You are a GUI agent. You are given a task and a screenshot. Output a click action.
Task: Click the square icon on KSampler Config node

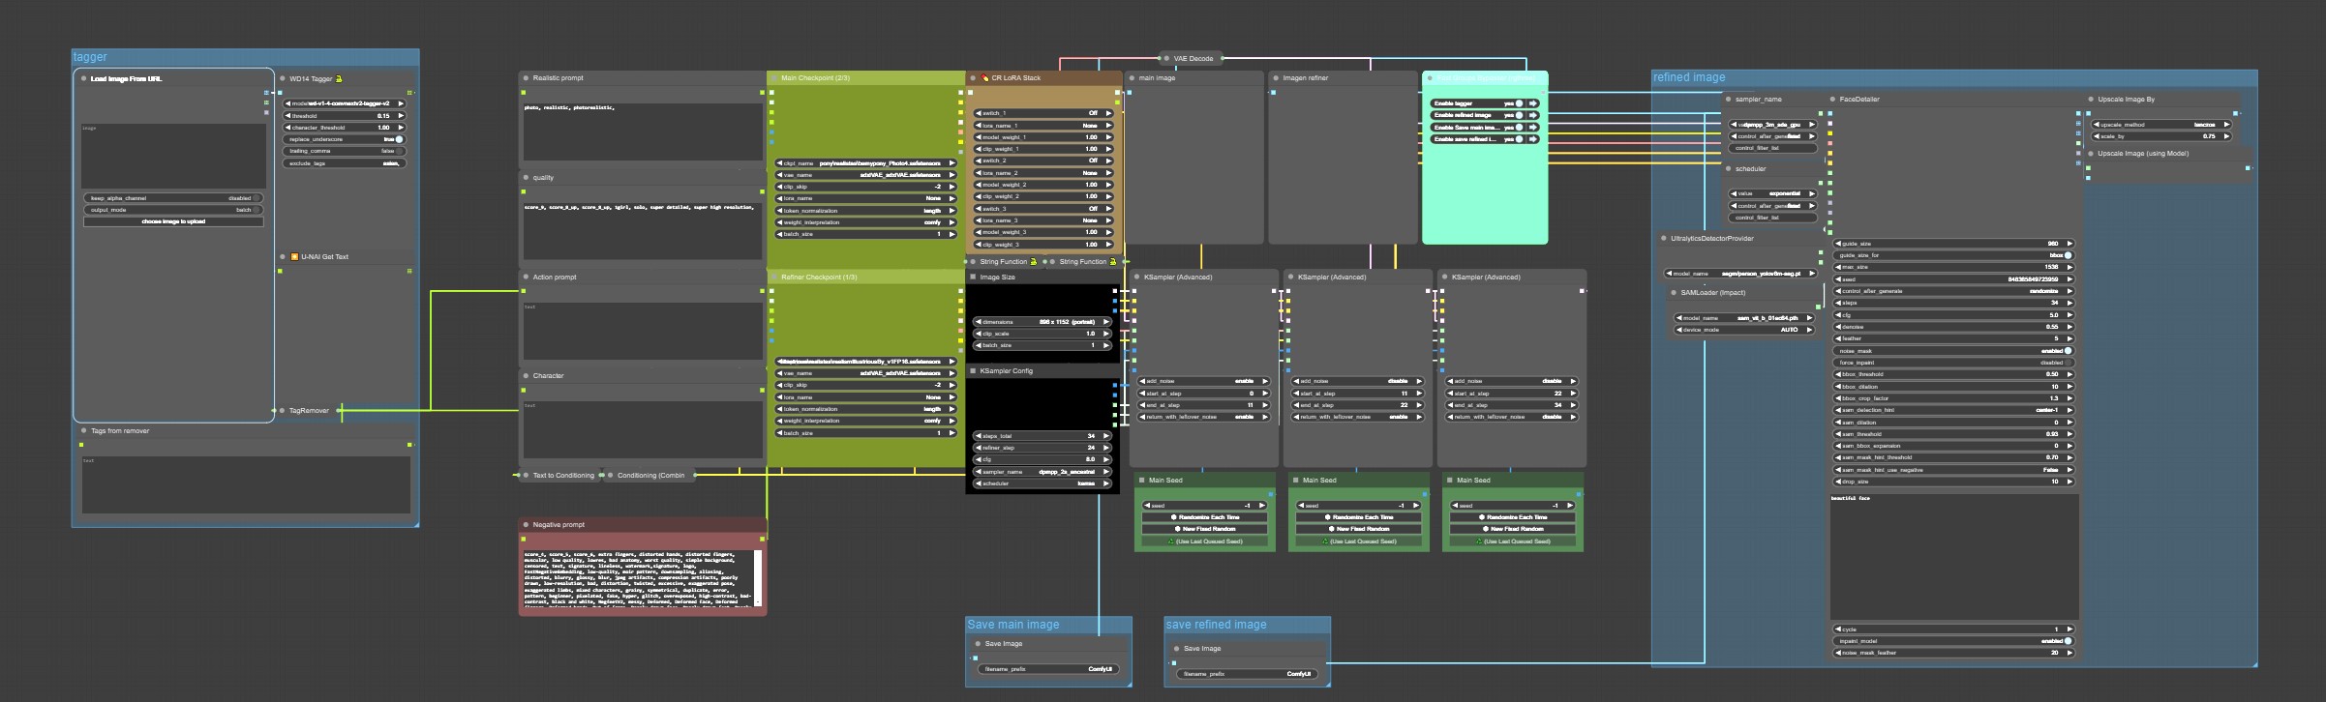coord(972,371)
